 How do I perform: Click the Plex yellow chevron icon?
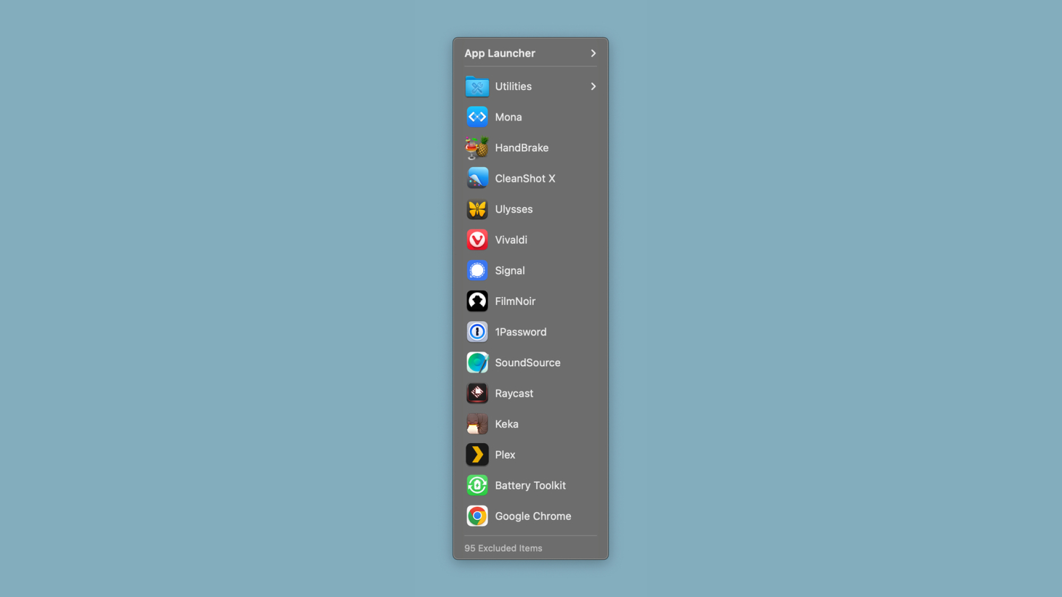pos(477,455)
